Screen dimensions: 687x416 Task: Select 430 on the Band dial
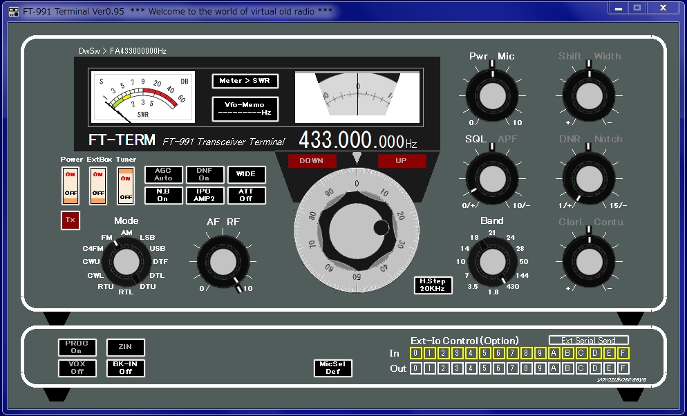tap(513, 286)
